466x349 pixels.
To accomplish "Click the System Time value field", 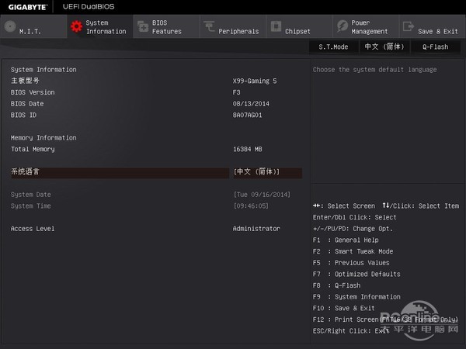I will [x=251, y=206].
